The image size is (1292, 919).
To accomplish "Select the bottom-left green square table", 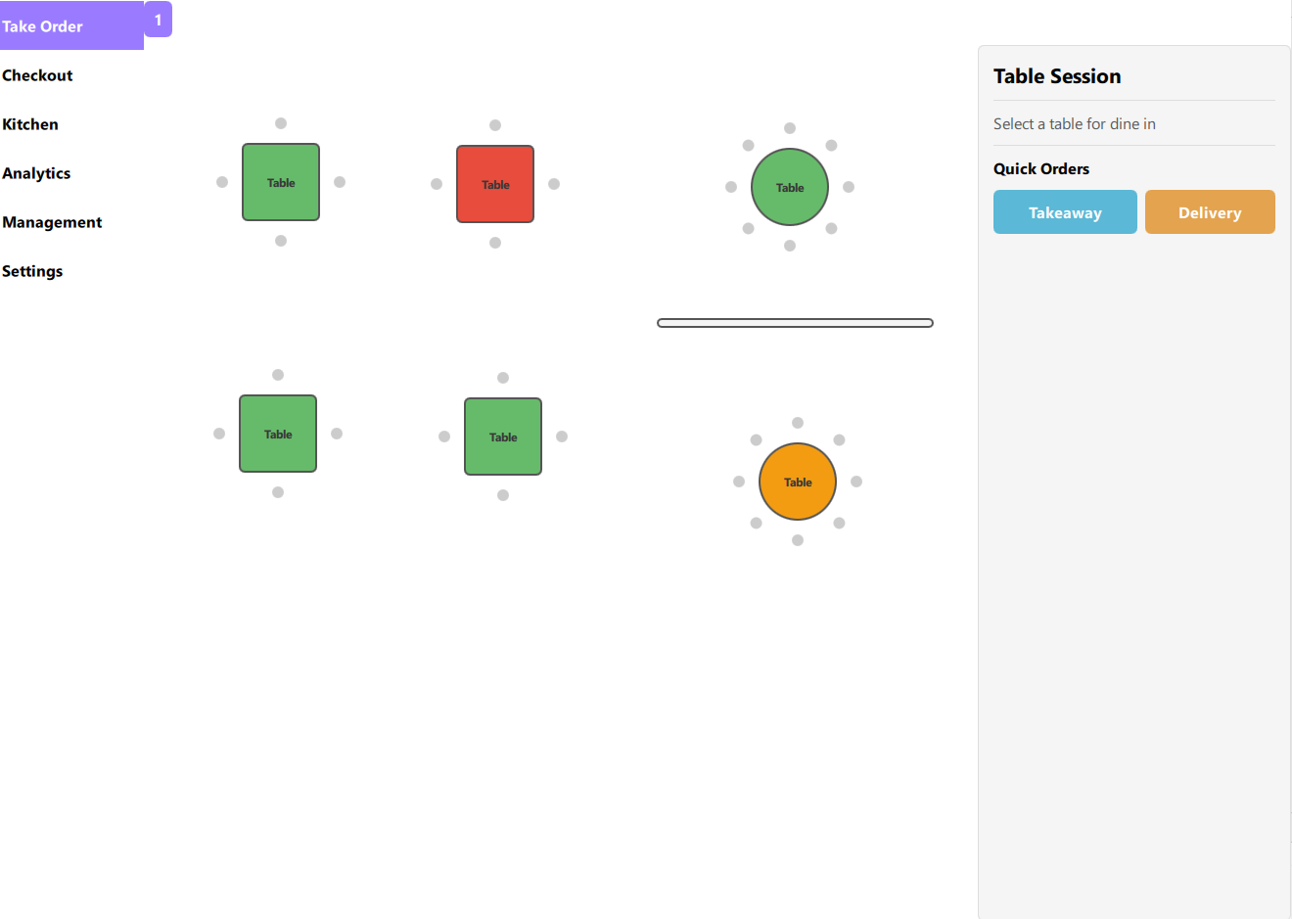I will (x=278, y=434).
